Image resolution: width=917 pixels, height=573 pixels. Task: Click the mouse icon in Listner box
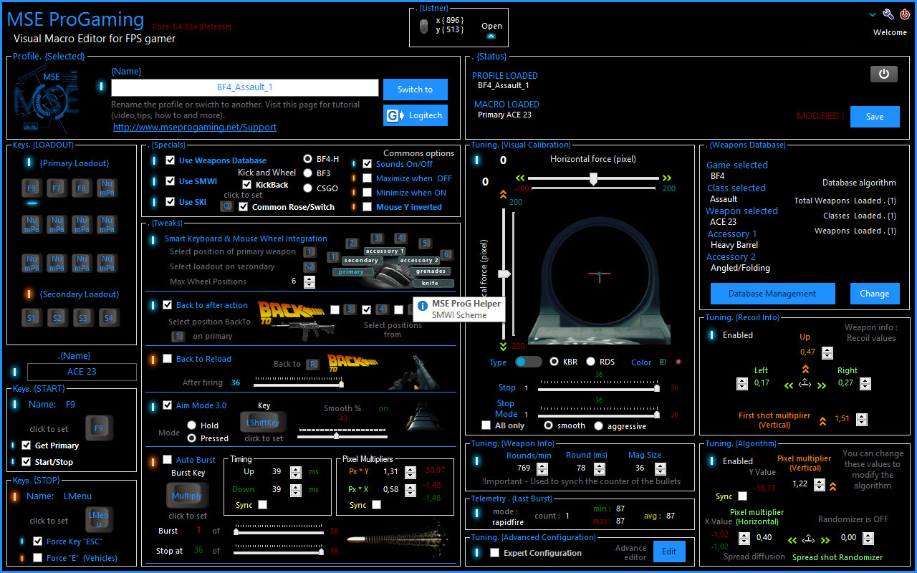click(x=423, y=27)
